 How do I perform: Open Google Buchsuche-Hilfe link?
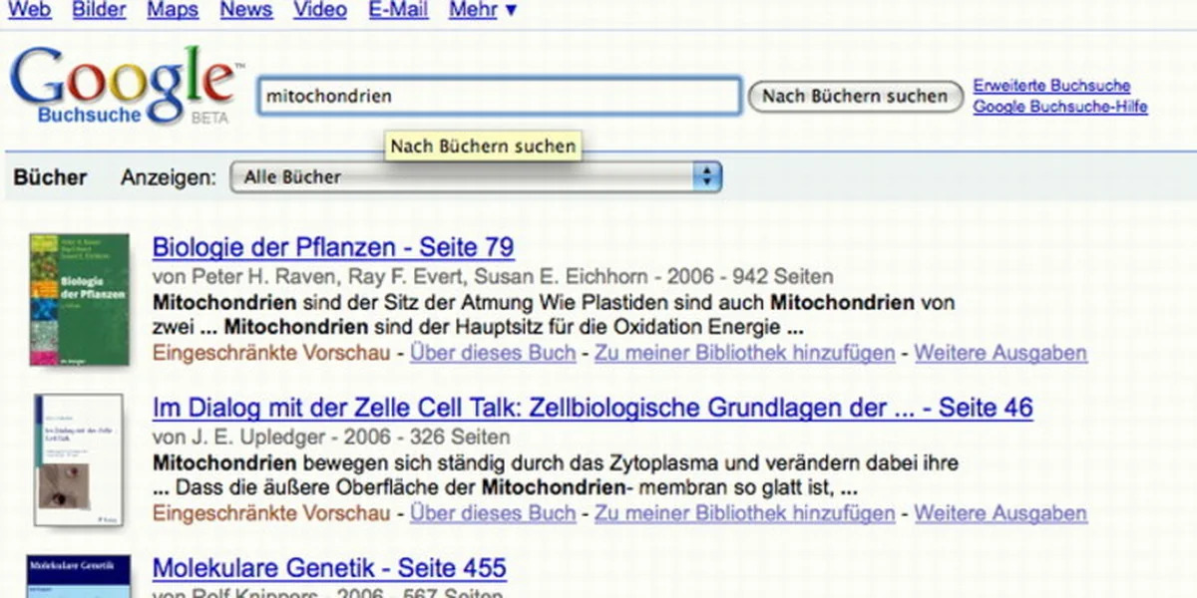click(1060, 107)
